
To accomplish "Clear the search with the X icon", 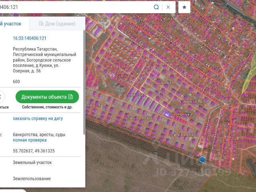I will (168, 7).
